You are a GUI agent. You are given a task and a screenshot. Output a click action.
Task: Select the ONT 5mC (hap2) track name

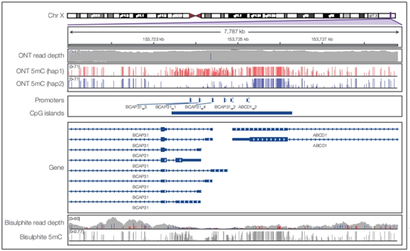click(40, 83)
